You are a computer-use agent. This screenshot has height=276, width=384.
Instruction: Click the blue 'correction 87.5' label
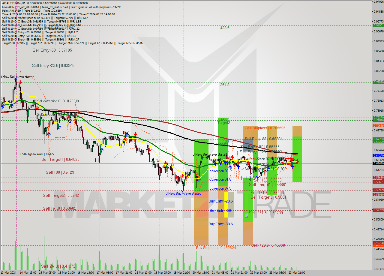pos(220,188)
